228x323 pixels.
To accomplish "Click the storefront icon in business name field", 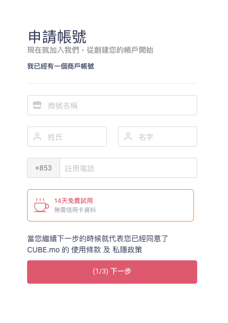I will pyautogui.click(x=37, y=105).
